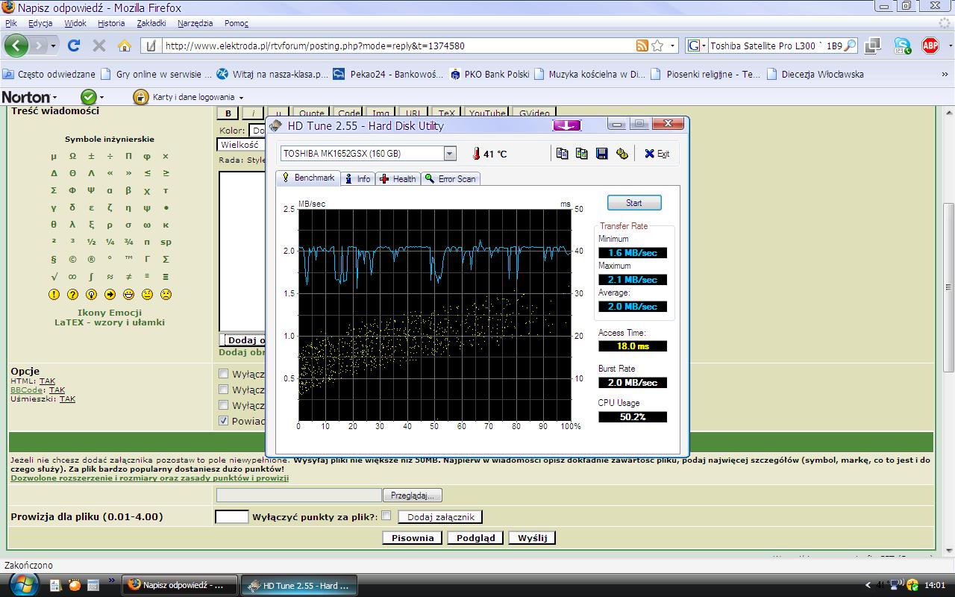Open the Google search engine selector
The image size is (955, 597).
point(696,46)
